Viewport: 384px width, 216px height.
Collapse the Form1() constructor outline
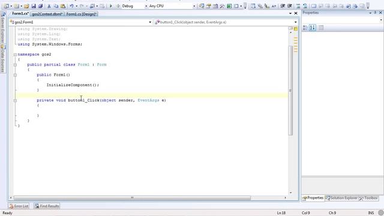point(15,75)
